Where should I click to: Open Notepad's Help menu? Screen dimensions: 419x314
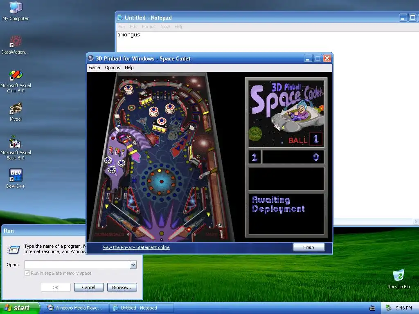(179, 27)
